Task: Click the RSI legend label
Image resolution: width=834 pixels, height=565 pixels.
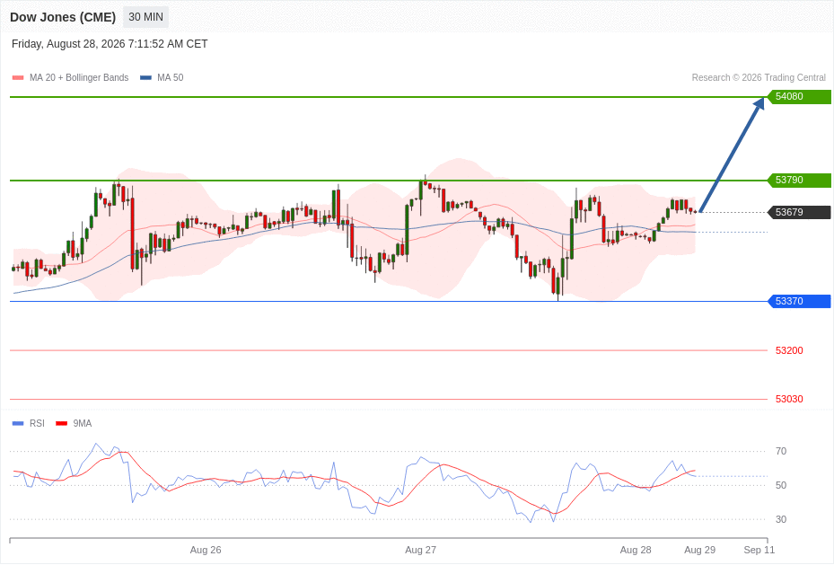Action: pos(37,423)
